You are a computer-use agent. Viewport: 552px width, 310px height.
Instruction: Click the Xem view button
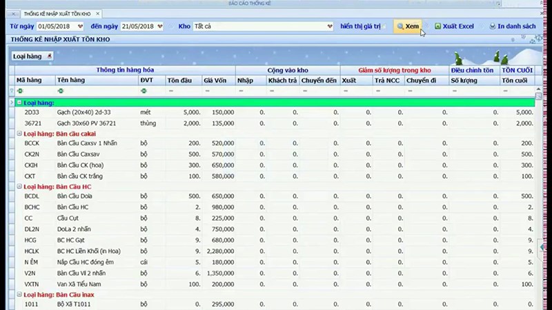408,26
